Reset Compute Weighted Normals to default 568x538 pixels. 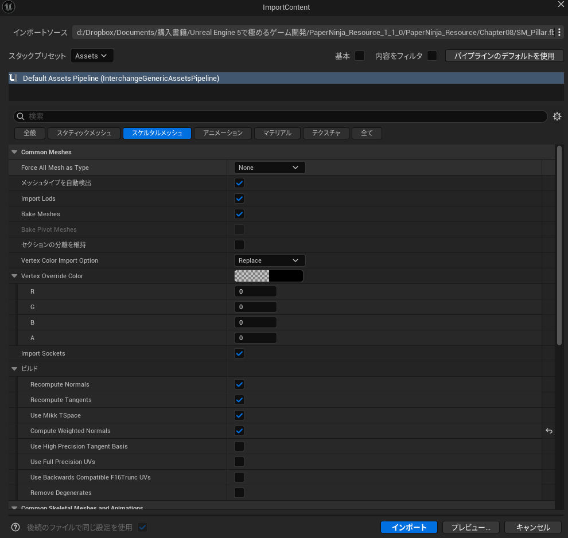coord(548,431)
